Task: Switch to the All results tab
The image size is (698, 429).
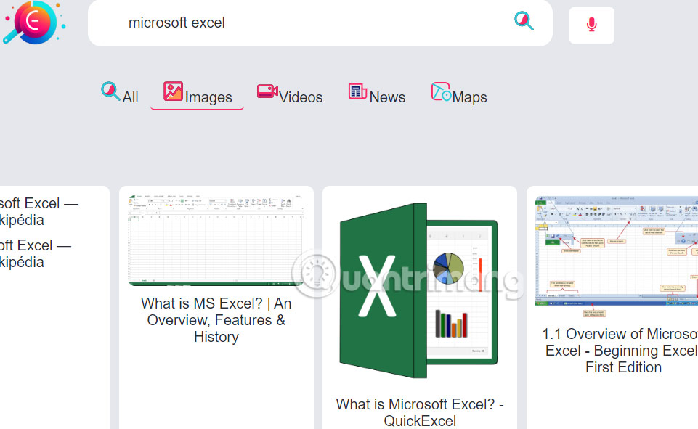Action: (120, 94)
